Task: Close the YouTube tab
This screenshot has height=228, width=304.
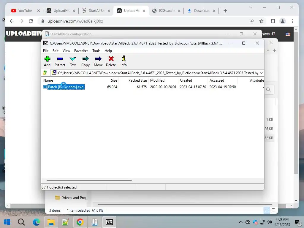Action: pyautogui.click(x=38, y=11)
